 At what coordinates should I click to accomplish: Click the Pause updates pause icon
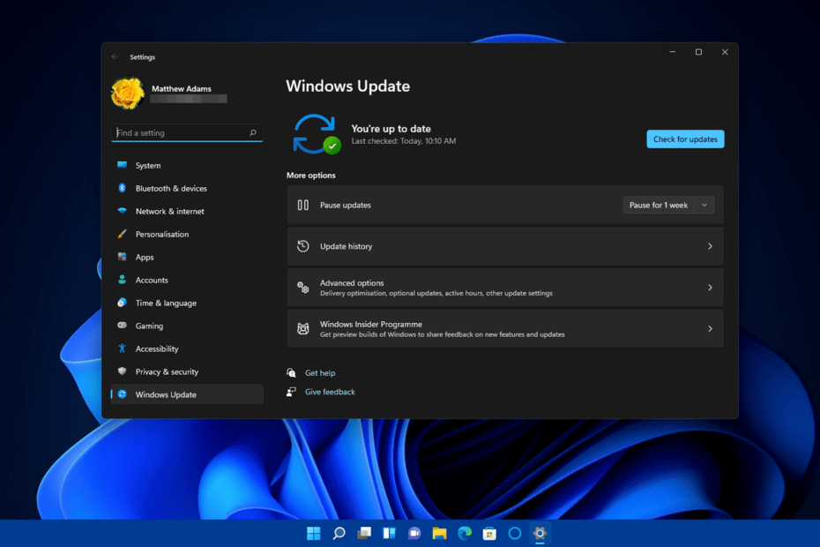(302, 205)
